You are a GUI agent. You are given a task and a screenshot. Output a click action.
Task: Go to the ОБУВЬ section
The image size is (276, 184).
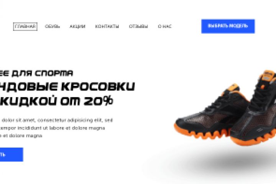pyautogui.click(x=52, y=26)
